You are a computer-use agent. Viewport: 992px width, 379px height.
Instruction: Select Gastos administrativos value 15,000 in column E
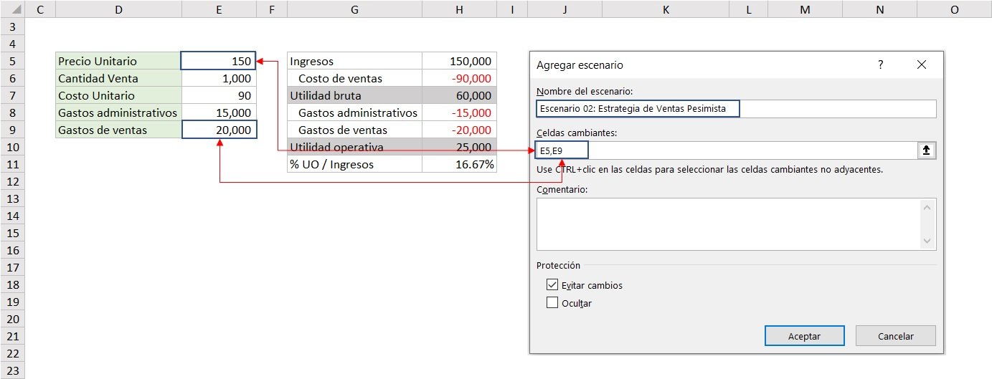[219, 112]
